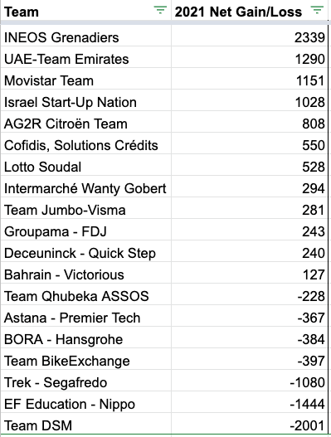Click the cell with value -228

pos(250,294)
